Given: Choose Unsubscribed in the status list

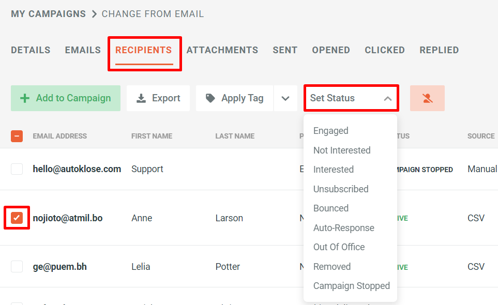Looking at the screenshot, I should [x=341, y=189].
